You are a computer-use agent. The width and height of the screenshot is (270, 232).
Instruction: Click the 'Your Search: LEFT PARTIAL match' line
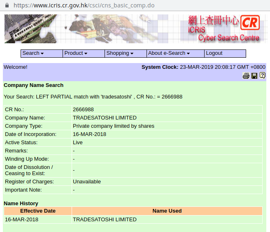[93, 97]
